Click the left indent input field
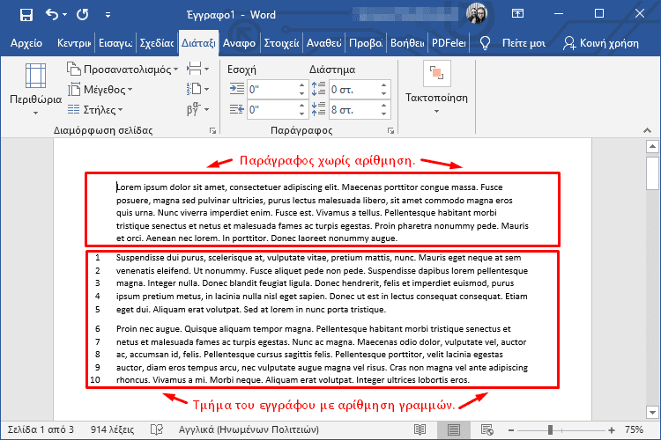 [272, 89]
